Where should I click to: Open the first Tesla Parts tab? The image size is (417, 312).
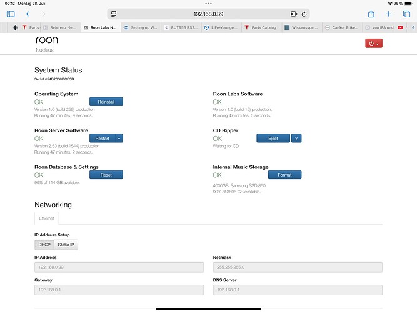30,27
